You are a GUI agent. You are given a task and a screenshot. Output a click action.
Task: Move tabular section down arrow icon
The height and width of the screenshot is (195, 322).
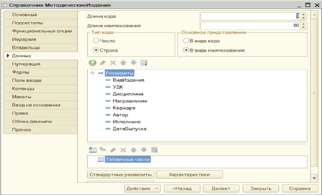click(144, 150)
